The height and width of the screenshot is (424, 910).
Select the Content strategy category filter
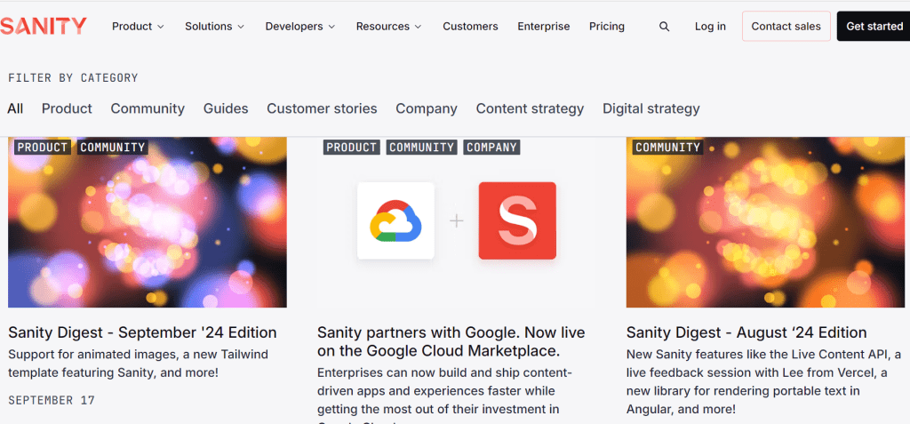530,108
